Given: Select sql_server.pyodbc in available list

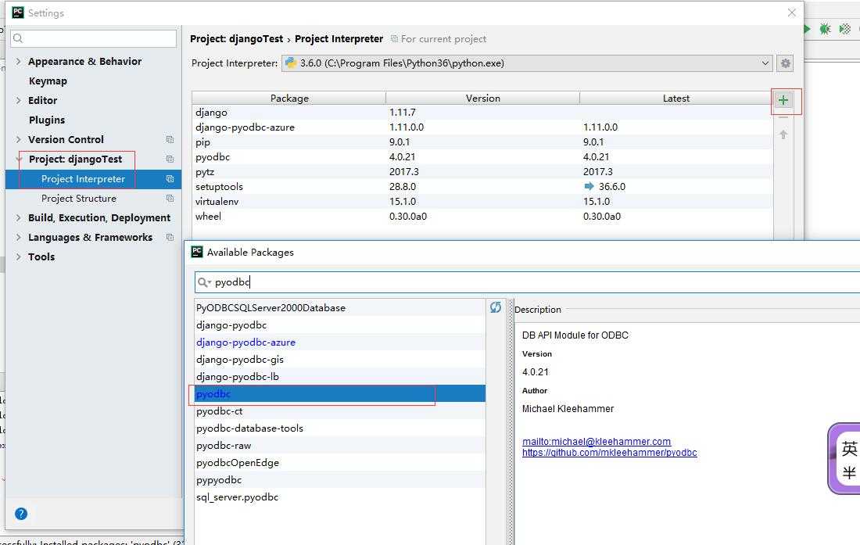Looking at the screenshot, I should 340,497.
